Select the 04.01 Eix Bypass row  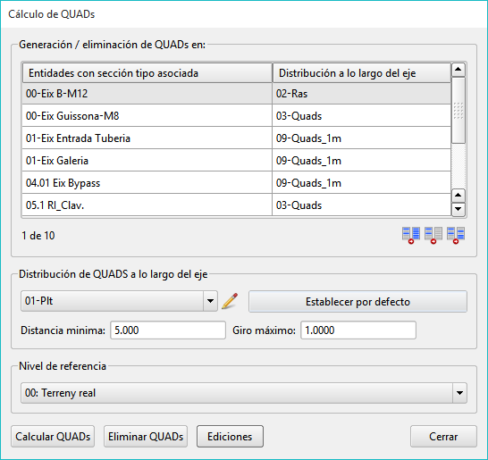pyautogui.click(x=237, y=183)
